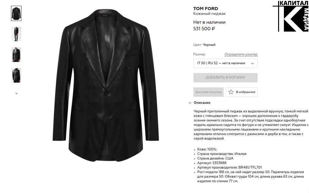Click the TOM FORD brand name

(x=206, y=8)
